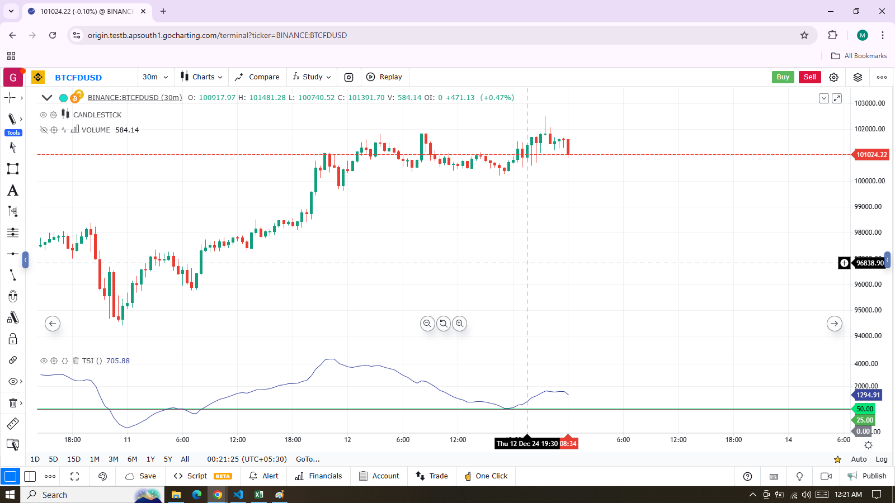895x503 pixels.
Task: Open chart settings gear icon
Action: (x=833, y=77)
